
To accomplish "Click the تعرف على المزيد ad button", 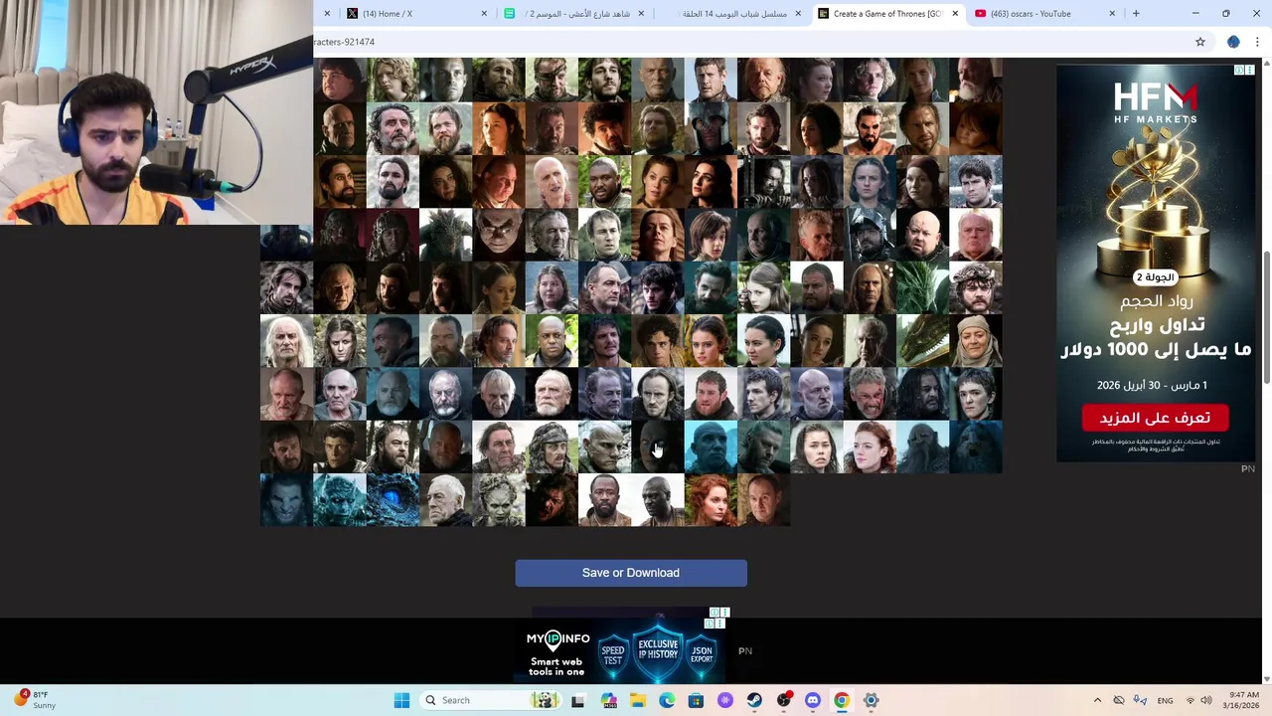I will (1155, 418).
